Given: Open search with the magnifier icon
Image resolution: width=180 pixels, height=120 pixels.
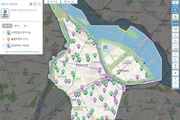Looking at the screenshot, I should (40, 4).
